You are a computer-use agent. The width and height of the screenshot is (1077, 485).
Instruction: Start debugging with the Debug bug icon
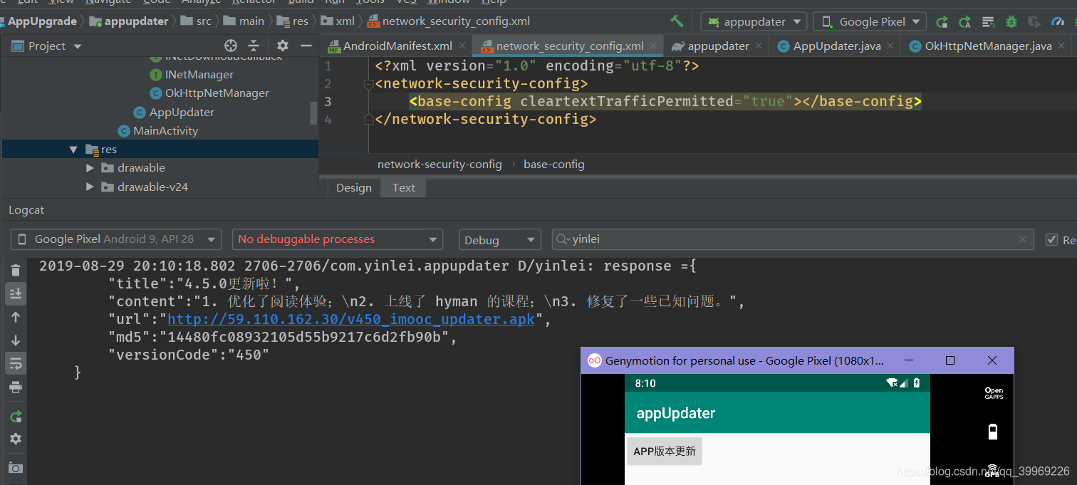[x=1011, y=21]
